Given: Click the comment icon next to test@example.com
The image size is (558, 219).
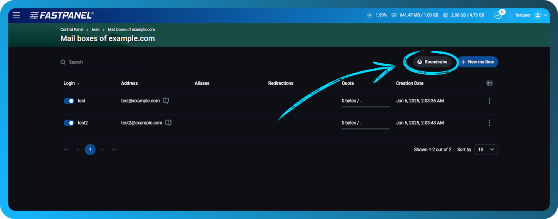Looking at the screenshot, I should (x=166, y=101).
